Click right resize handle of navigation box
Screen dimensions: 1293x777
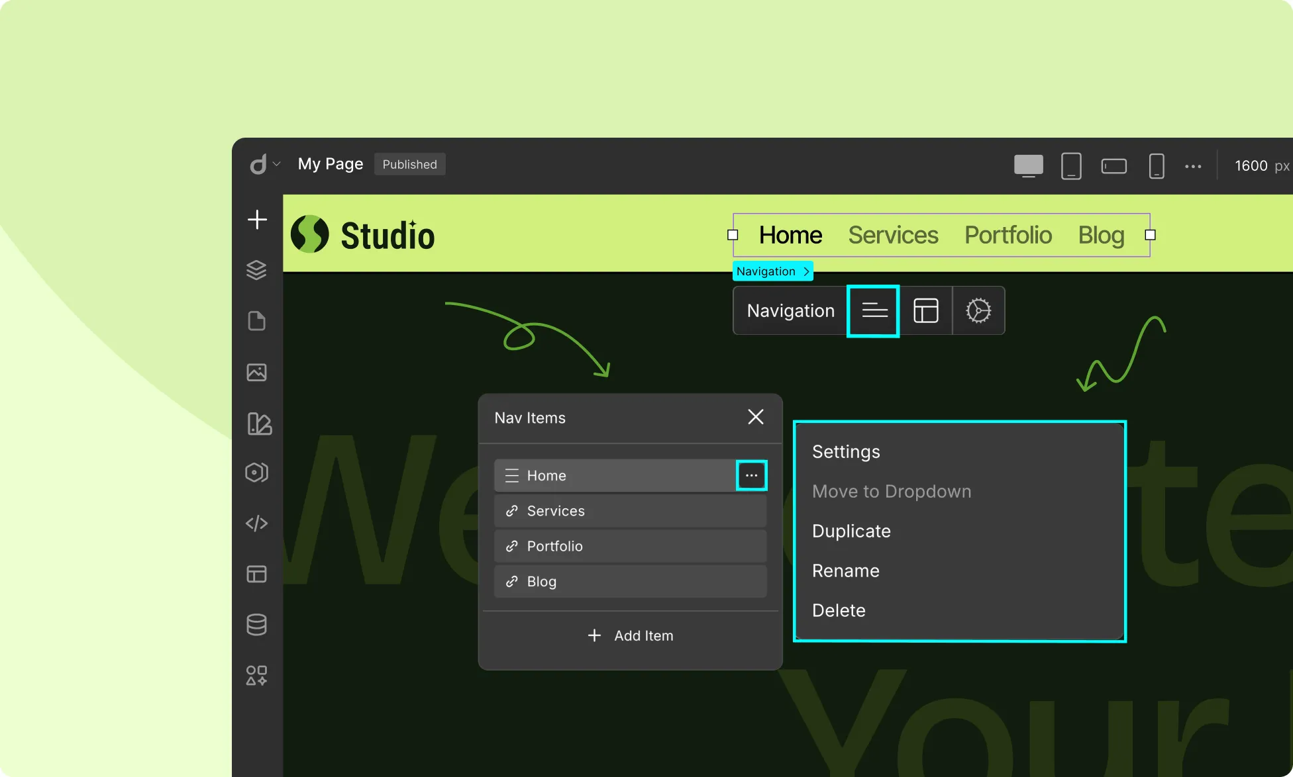[1150, 235]
